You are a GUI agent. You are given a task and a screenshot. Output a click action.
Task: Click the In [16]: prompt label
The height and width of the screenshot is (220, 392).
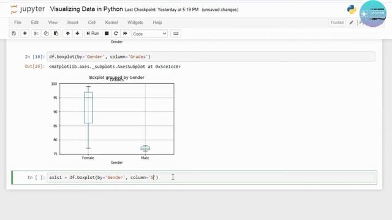click(35, 57)
